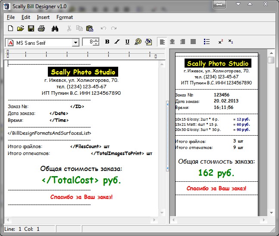Viewport: 279px width, 236px height.
Task: Click the </BillDesignFormatsAndSurfacesList> tag
Action: click(49, 133)
